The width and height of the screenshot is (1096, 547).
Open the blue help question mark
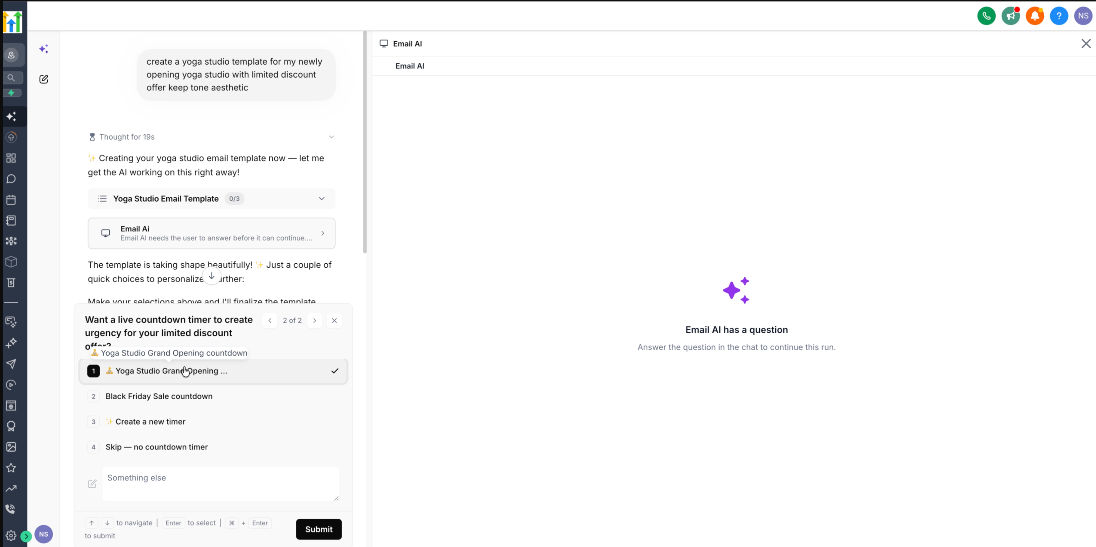pyautogui.click(x=1059, y=16)
